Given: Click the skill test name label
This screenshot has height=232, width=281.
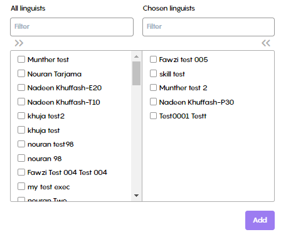Looking at the screenshot, I should 172,74.
